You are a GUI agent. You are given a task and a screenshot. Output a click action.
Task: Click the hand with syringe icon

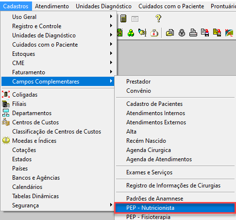pos(142,33)
